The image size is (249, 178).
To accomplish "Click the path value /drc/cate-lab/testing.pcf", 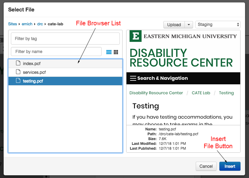I will 179,134.
